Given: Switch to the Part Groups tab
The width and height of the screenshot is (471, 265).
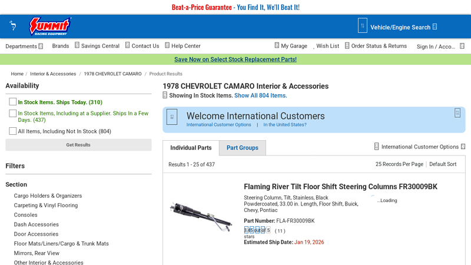Looking at the screenshot, I should tap(243, 148).
